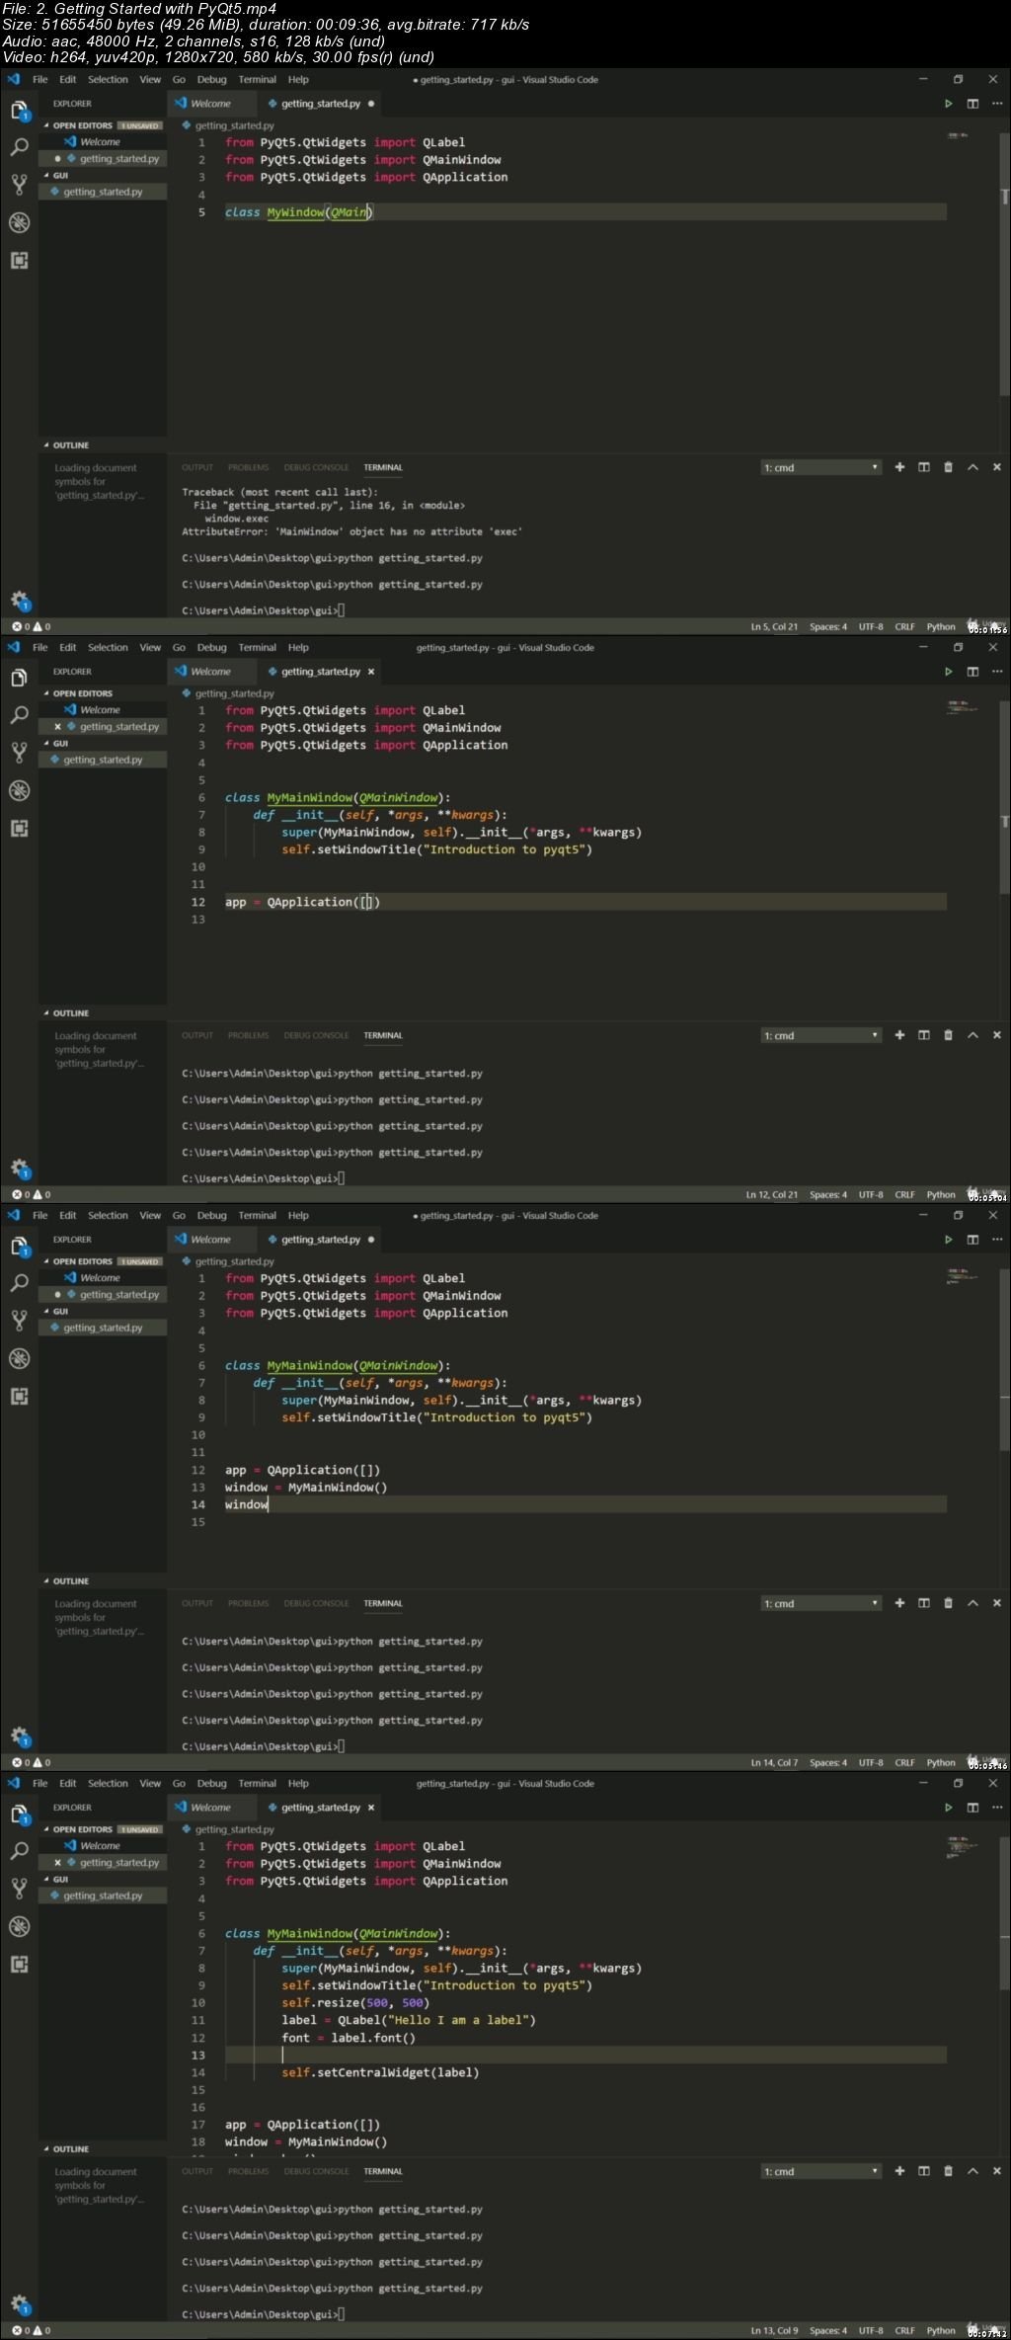1011x2340 pixels.
Task: Open Search icon in the Ln 12, Col 21 frame
Action: (19, 715)
